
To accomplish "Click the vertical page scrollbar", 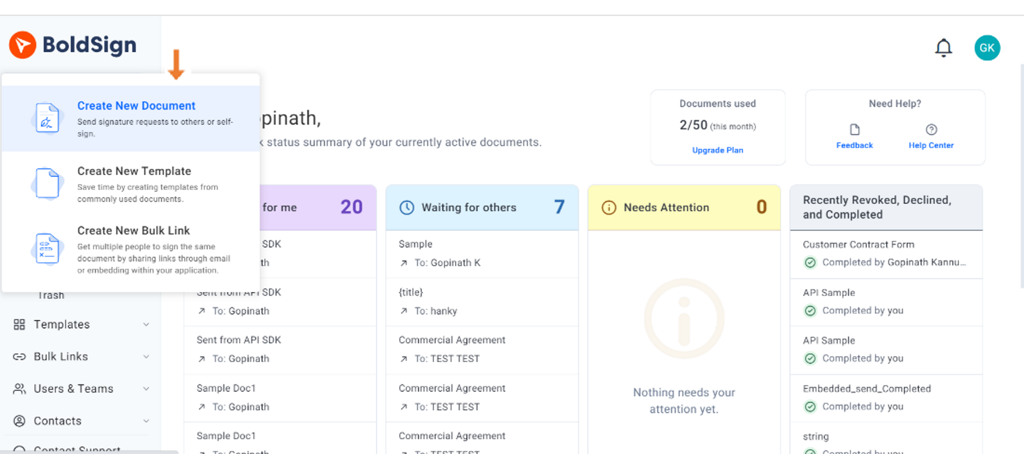I will point(1022,176).
